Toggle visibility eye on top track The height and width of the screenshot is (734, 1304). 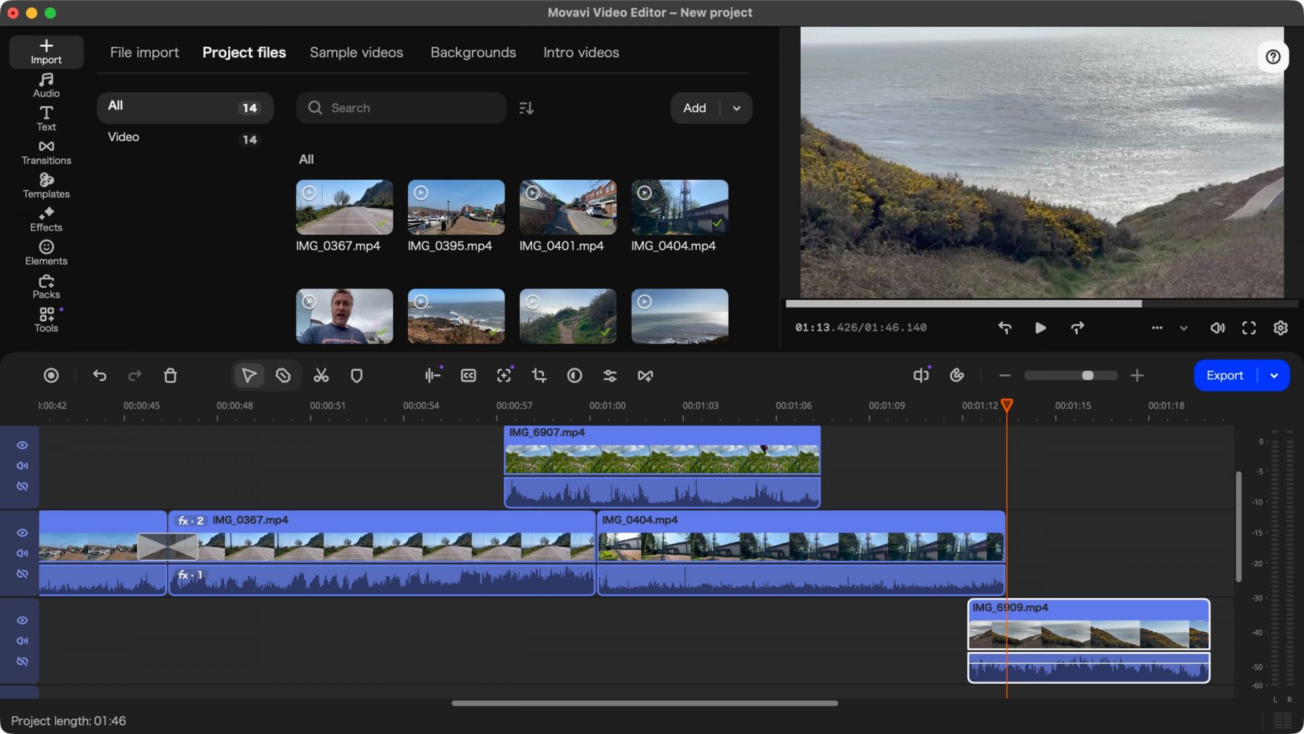point(22,445)
